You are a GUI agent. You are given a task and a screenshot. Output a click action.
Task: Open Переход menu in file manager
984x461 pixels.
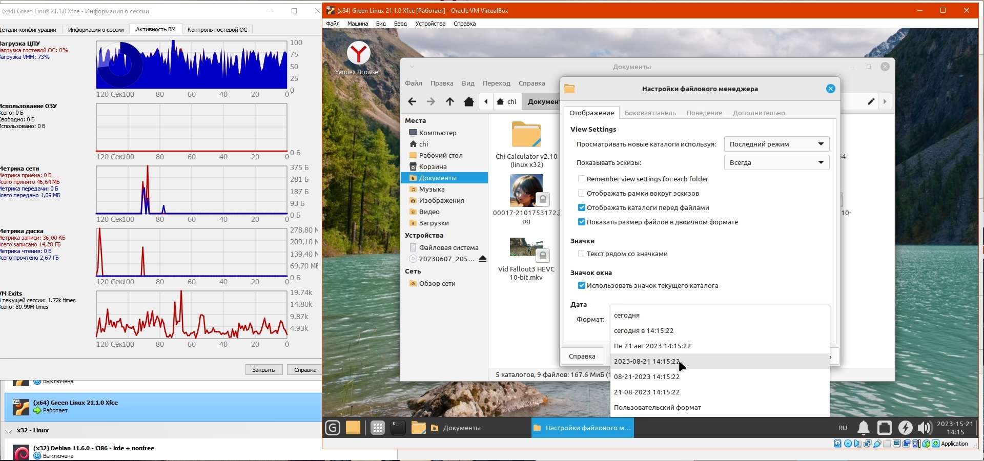[496, 83]
